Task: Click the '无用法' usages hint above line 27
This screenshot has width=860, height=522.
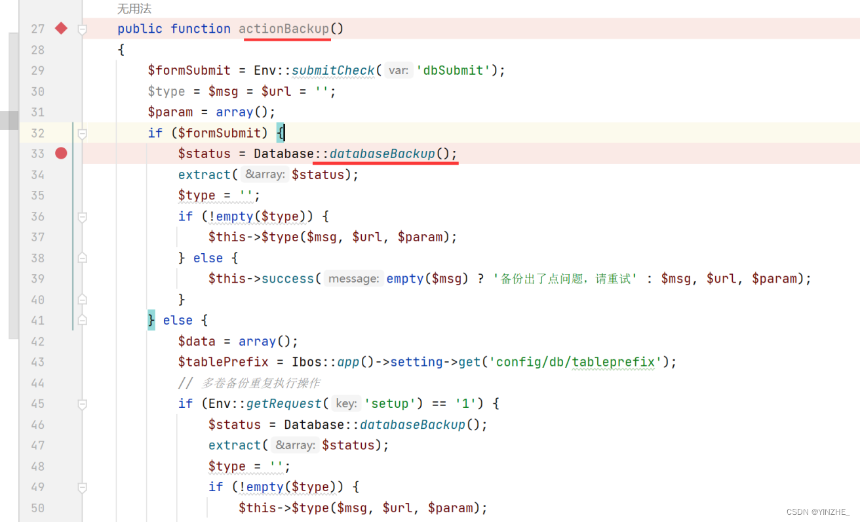Action: click(134, 9)
